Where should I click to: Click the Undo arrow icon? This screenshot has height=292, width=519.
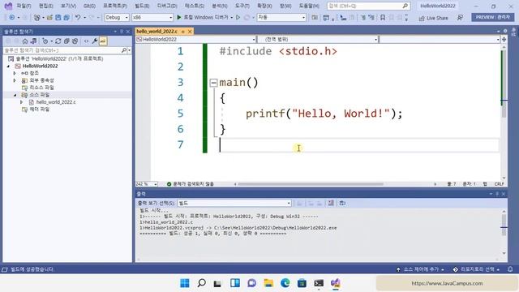click(78, 17)
